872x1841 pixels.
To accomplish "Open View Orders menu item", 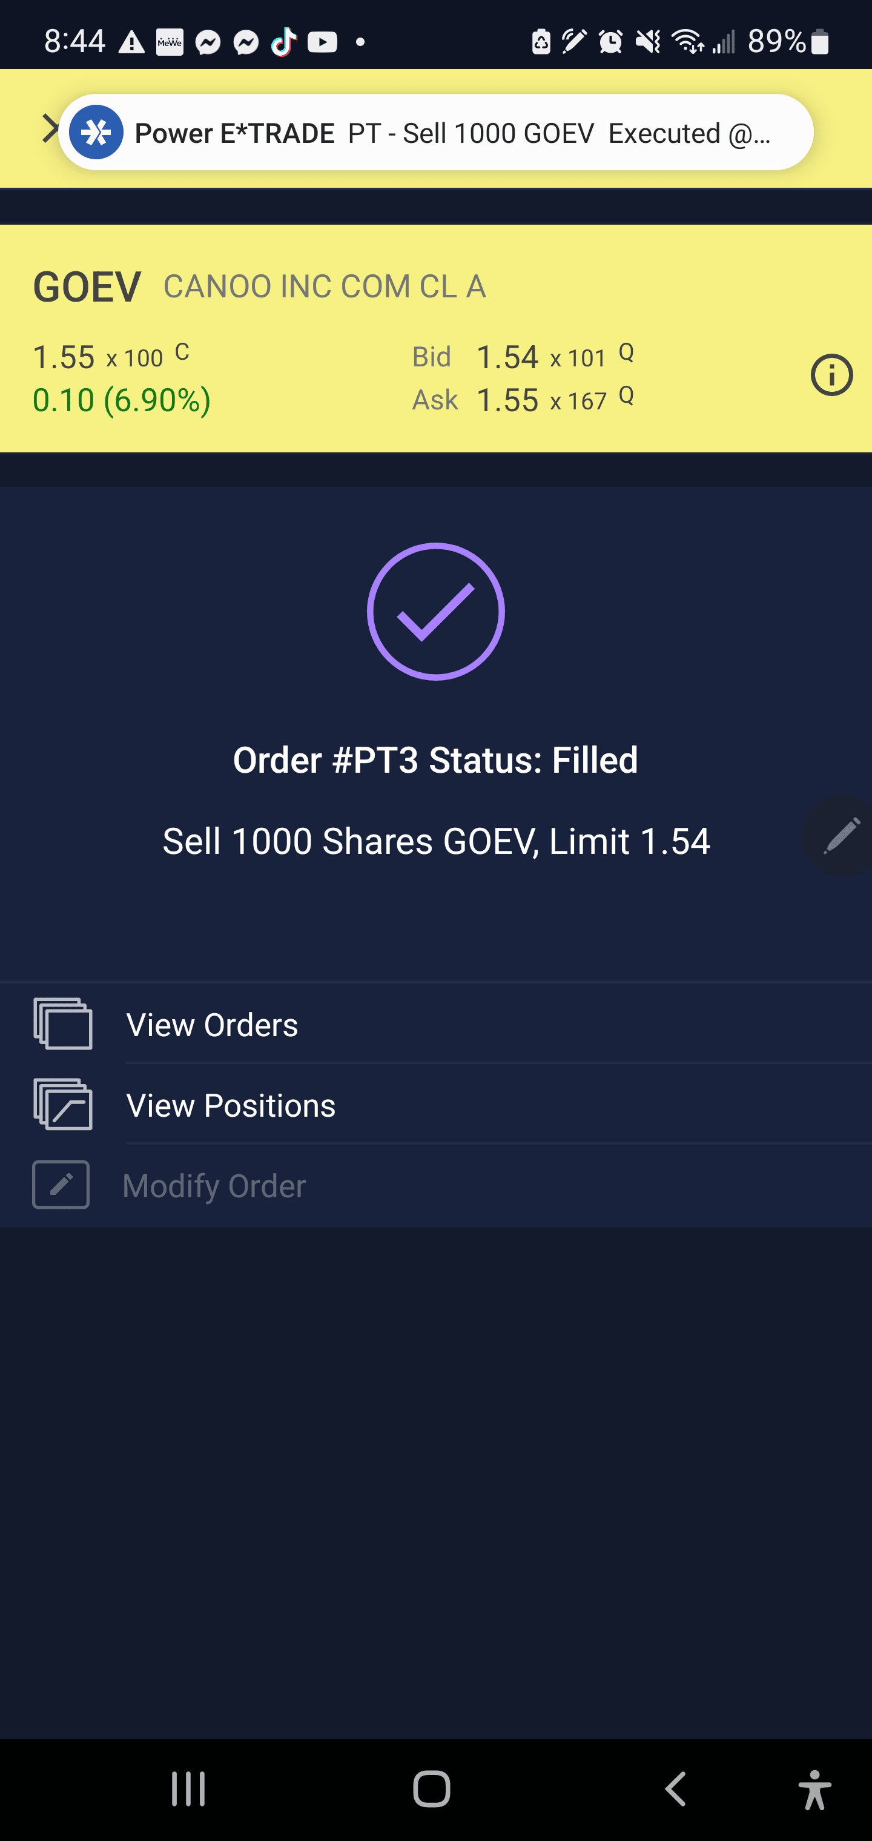I will point(213,1025).
